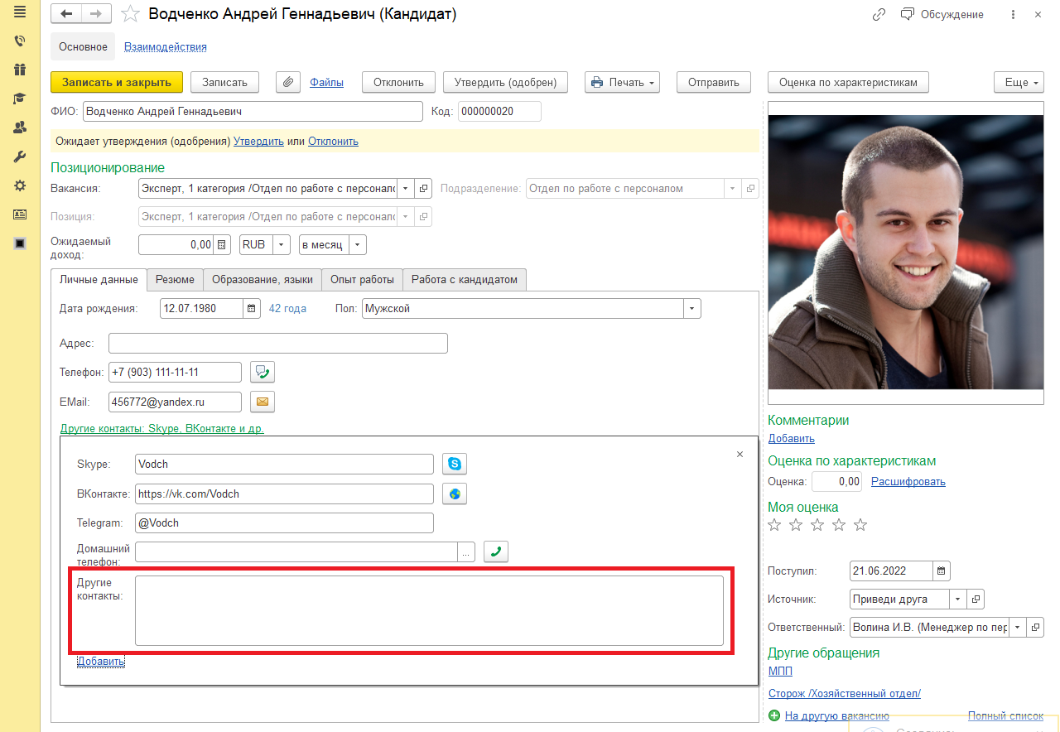1060x732 pixels.
Task: Open VKontakte link globe icon
Action: 455,494
